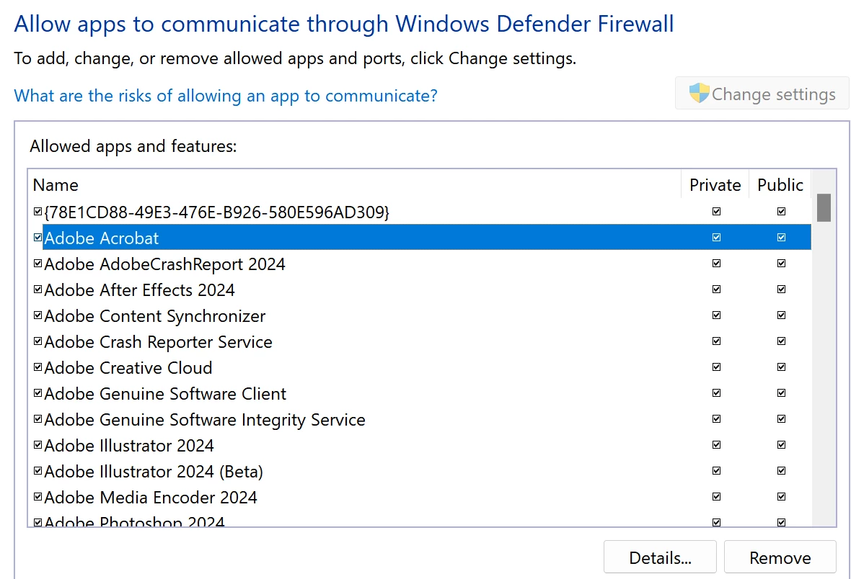
Task: Toggle Private checkbox for Adobe Media Encoder 2024
Action: [716, 497]
